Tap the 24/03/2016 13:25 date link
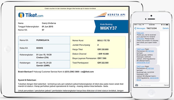Image resolution: width=174 pixels, height=100 pixels. 143,63
